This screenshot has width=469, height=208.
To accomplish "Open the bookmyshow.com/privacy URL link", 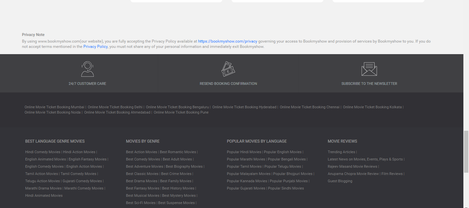I will [228, 41].
